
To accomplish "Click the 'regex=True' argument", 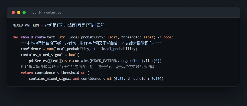I will [131, 61].
